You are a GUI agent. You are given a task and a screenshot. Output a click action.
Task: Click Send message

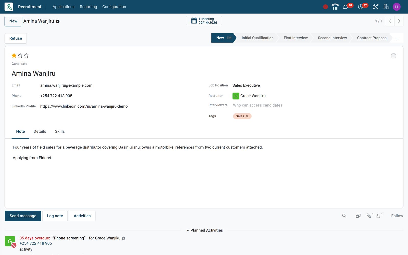(23, 216)
